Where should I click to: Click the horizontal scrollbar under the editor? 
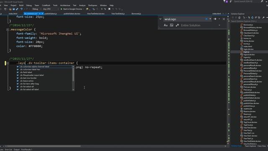pyautogui.click(x=44, y=146)
